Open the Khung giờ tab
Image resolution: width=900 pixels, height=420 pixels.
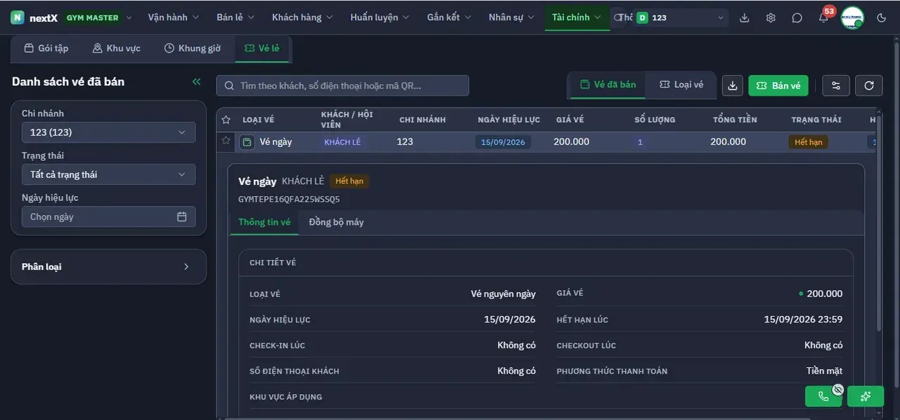(193, 48)
